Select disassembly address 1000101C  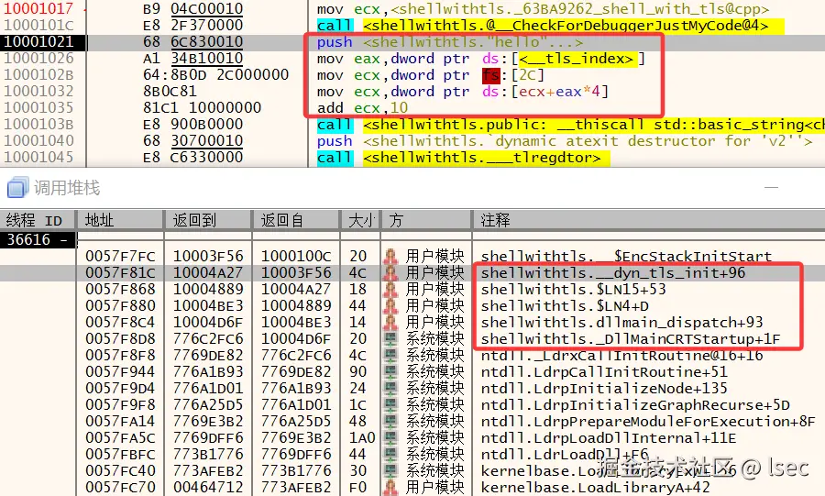(x=38, y=25)
